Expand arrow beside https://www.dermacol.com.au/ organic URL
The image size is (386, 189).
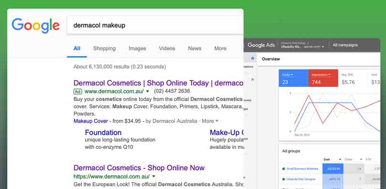pos(154,177)
